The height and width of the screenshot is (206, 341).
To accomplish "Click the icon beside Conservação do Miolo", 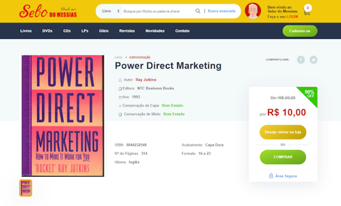I will point(120,114).
